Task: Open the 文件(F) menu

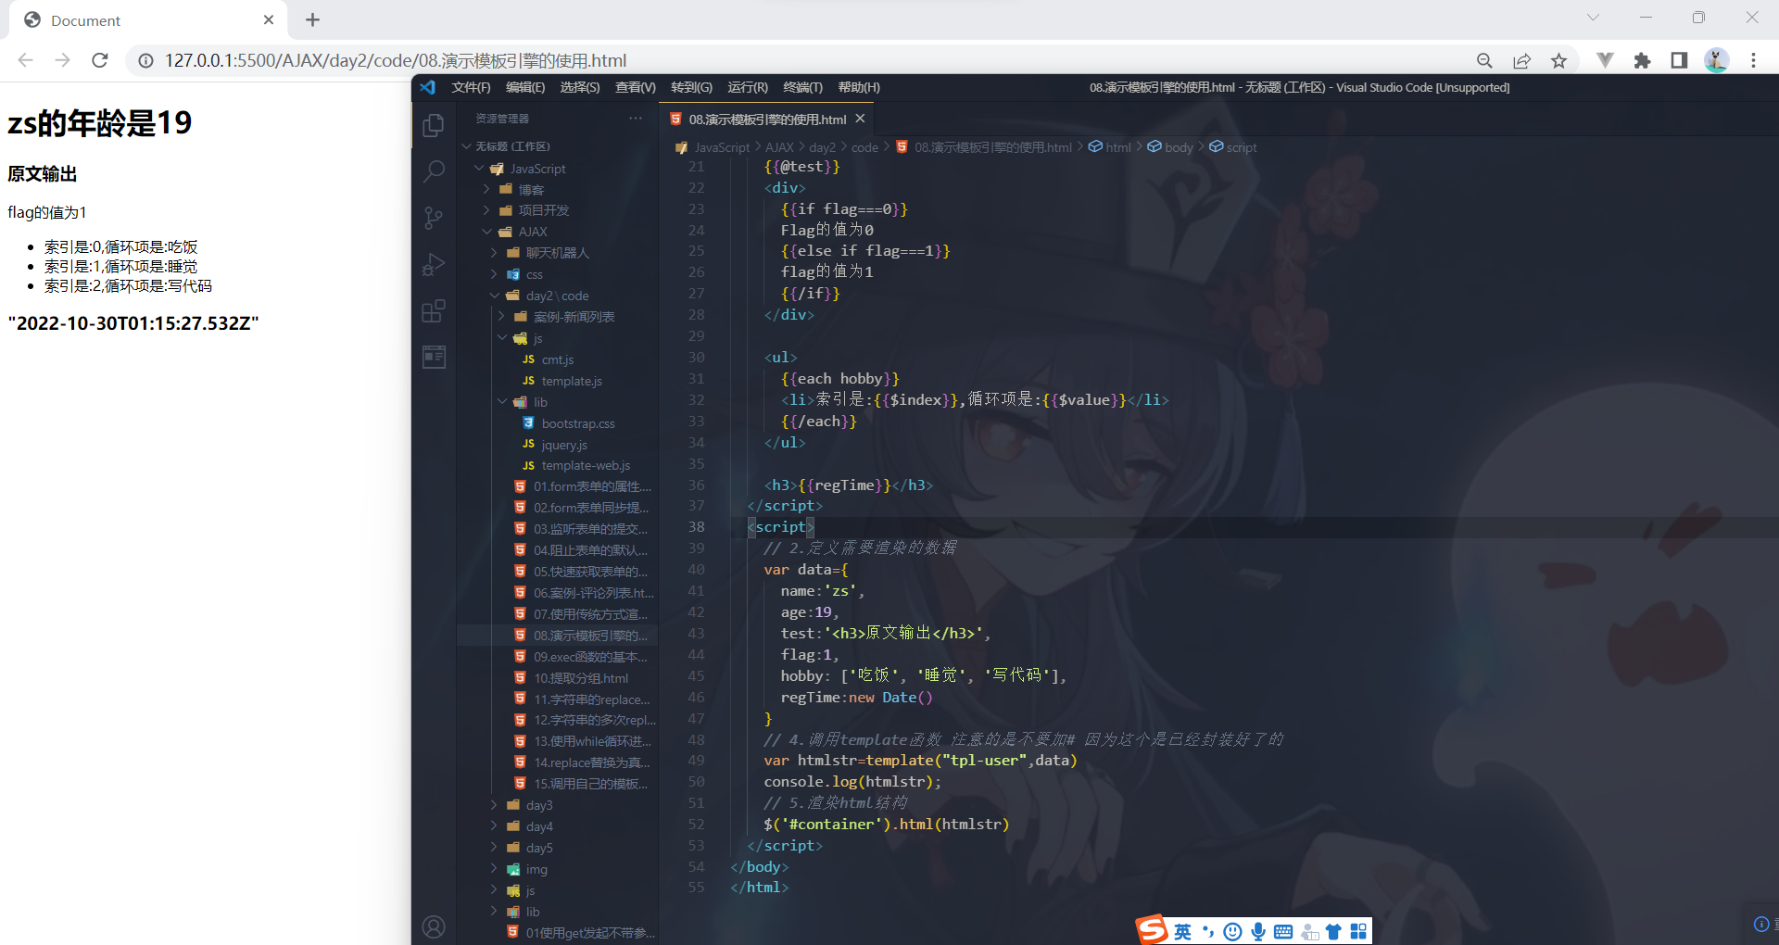Action: point(471,87)
